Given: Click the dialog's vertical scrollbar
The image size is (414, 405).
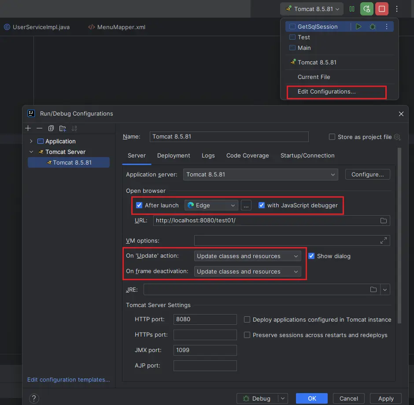Looking at the screenshot, I should [x=399, y=236].
